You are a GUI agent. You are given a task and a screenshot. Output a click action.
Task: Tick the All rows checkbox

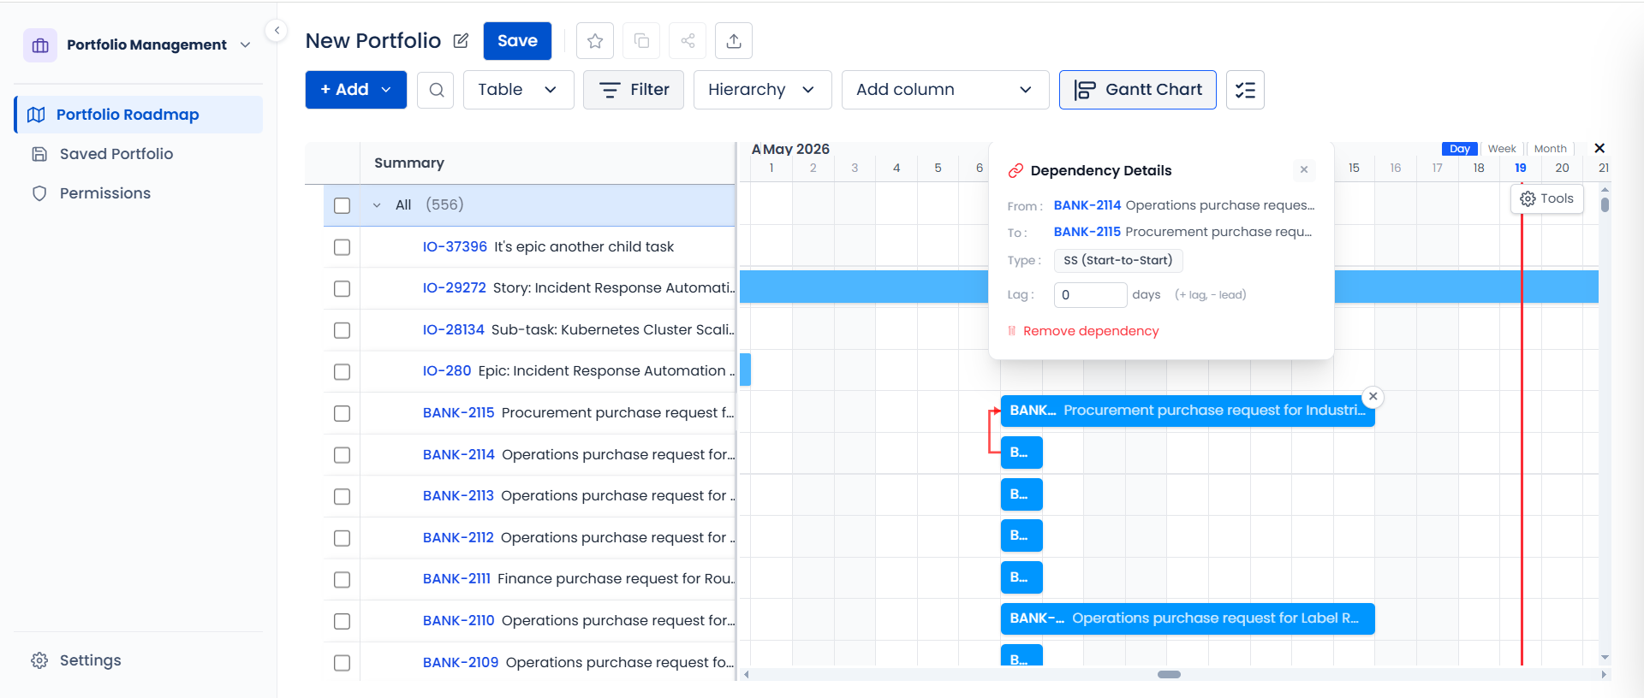pos(342,205)
